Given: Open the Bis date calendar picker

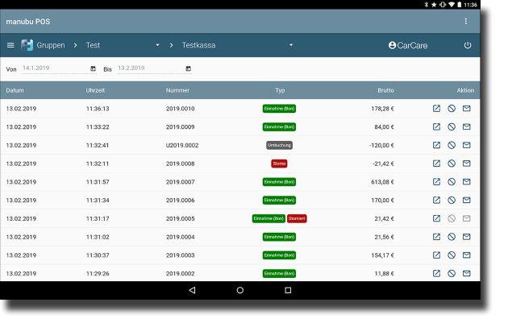Looking at the screenshot, I should point(188,68).
